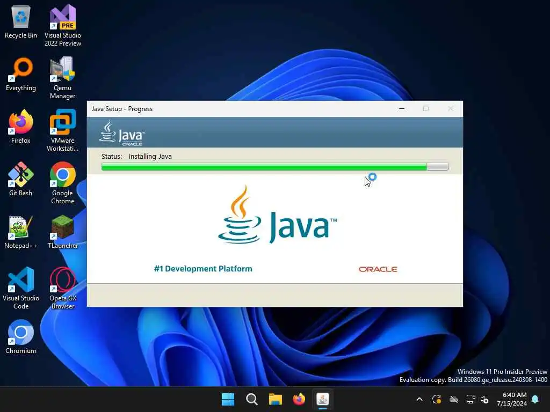Viewport: 550px width, 412px height.
Task: Click the Java Setup close button
Action: click(x=451, y=109)
